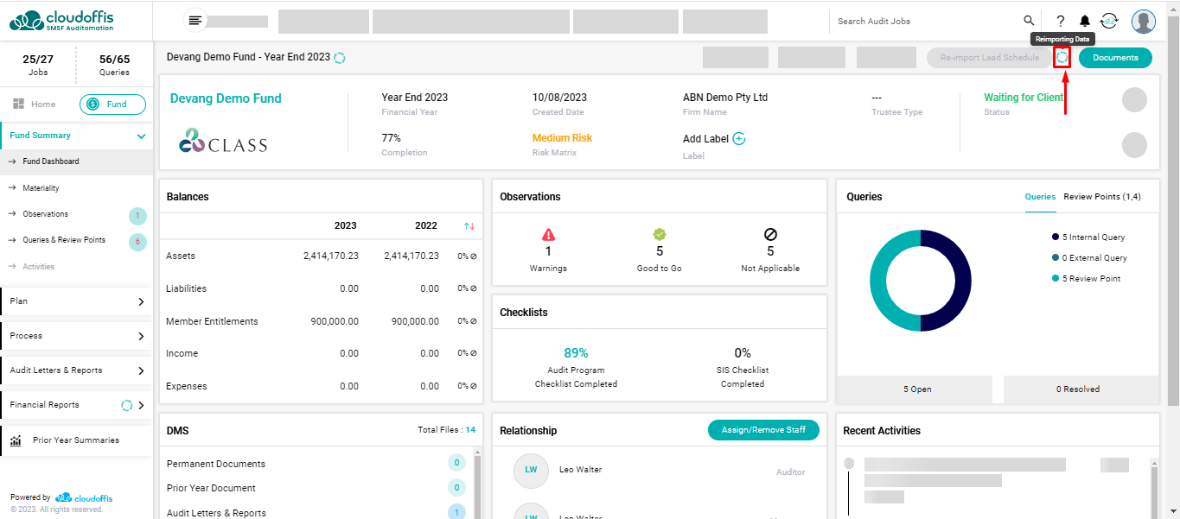Click the hamburger menu icon
Screen dimensions: 1180x519
coord(195,21)
